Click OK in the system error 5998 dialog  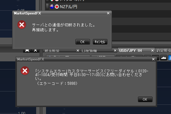click(x=145, y=99)
